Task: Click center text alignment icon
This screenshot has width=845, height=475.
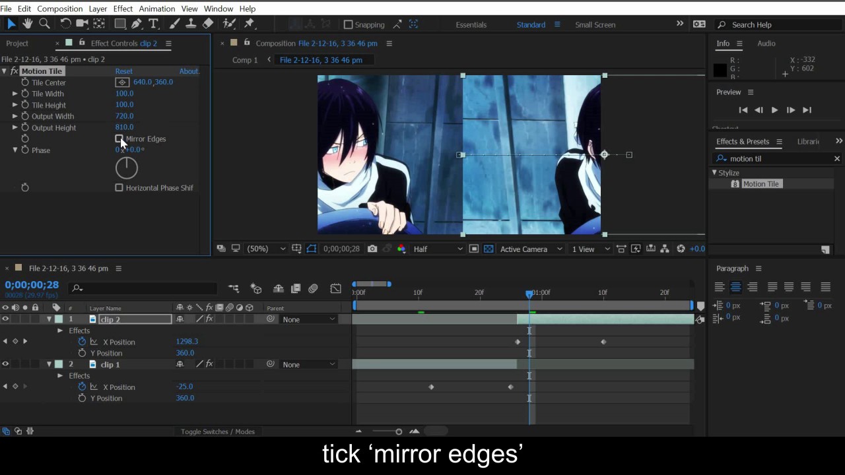Action: [x=735, y=287]
